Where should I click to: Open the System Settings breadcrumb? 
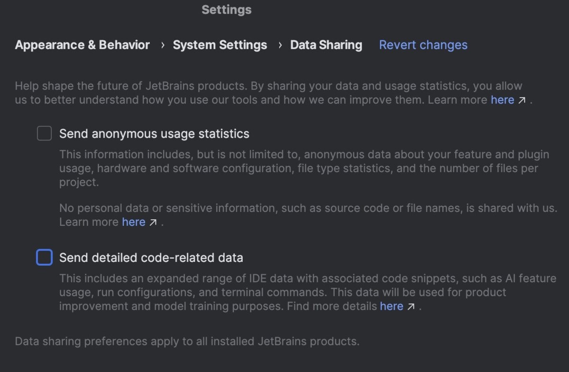tap(220, 45)
